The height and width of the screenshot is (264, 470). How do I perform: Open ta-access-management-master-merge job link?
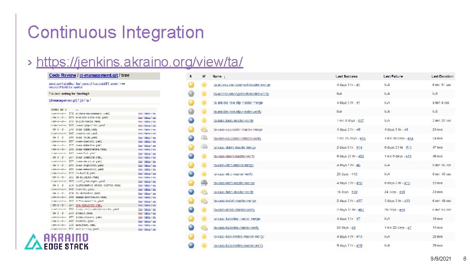pyautogui.click(x=241, y=85)
